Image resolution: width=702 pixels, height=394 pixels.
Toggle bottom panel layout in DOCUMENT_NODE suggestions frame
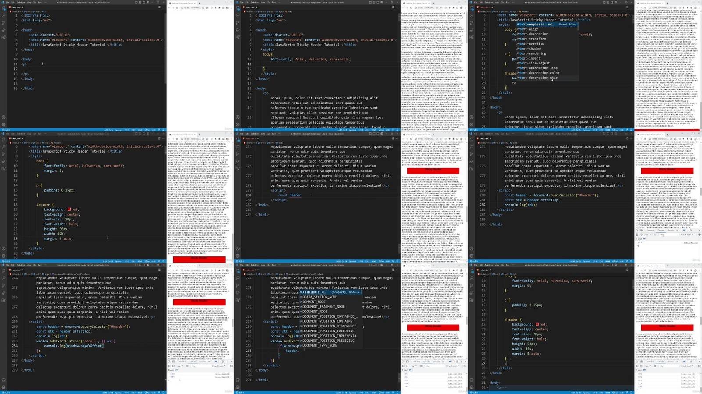tap(375, 265)
